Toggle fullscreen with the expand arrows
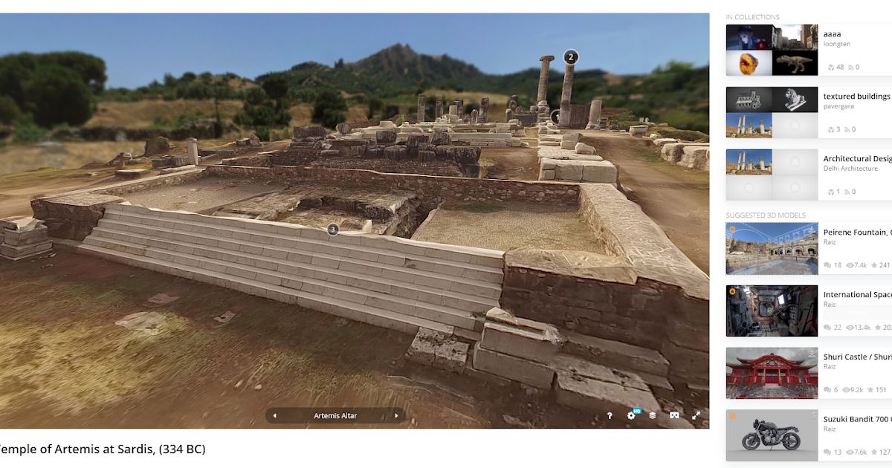The height and width of the screenshot is (468, 892). 697,416
